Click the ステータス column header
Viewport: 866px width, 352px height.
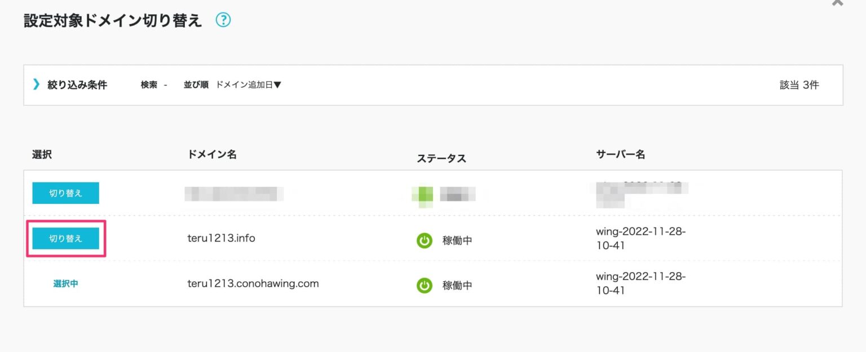point(441,158)
